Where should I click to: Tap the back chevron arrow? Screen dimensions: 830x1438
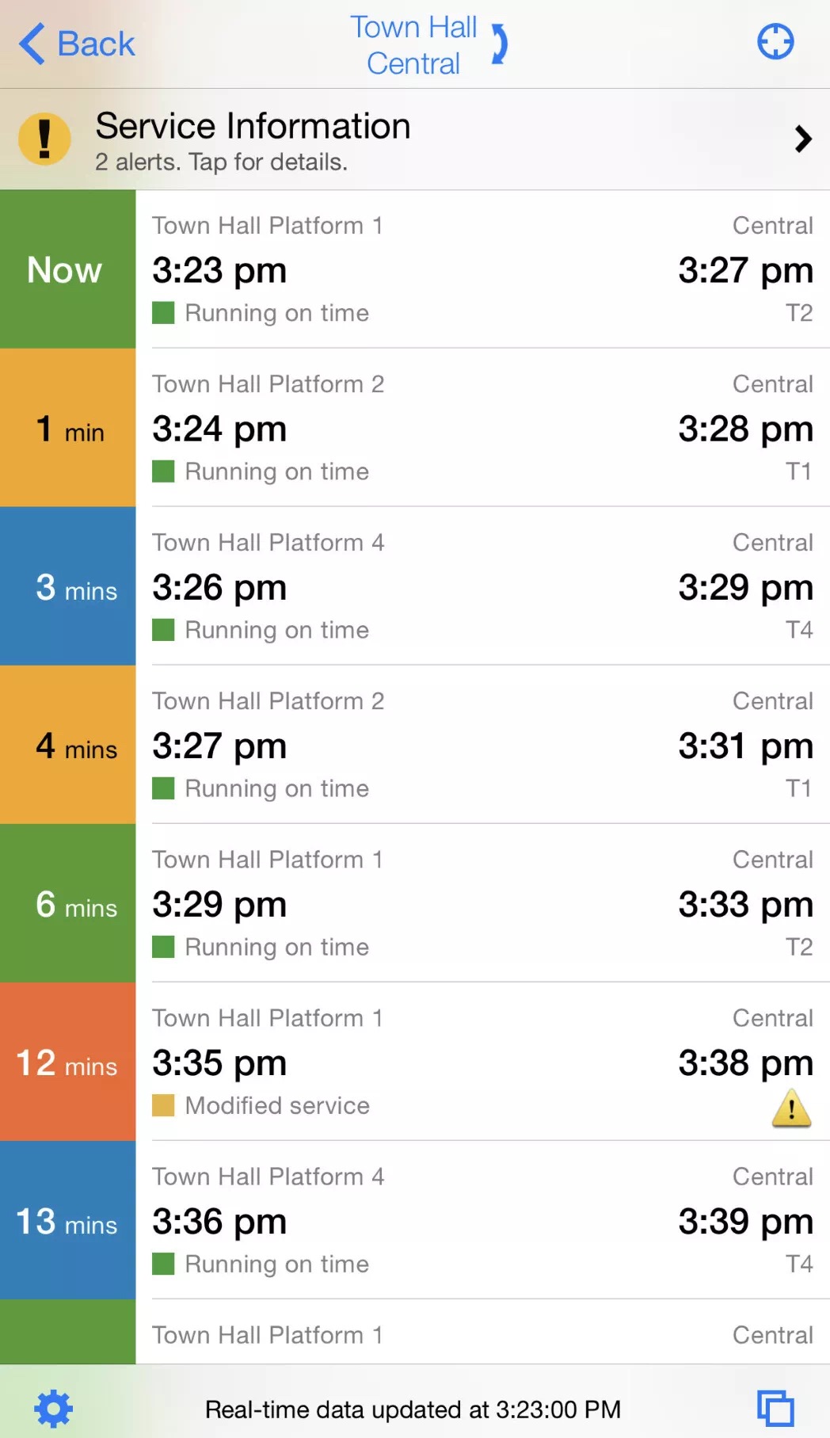32,44
